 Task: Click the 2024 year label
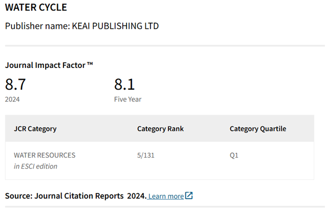click(x=13, y=99)
